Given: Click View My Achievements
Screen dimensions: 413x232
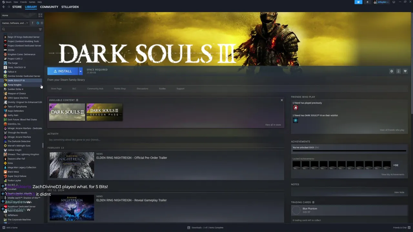Looking at the screenshot, I should point(393,174).
